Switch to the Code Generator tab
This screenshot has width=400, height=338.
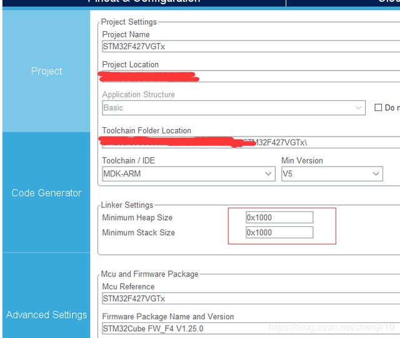pyautogui.click(x=46, y=193)
